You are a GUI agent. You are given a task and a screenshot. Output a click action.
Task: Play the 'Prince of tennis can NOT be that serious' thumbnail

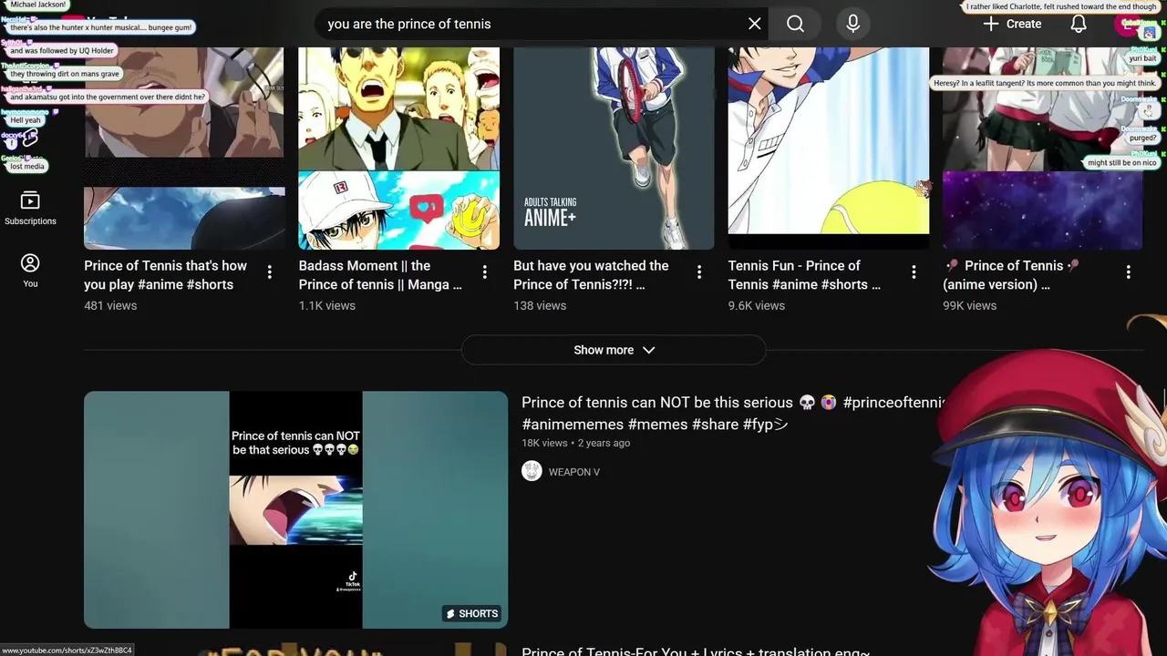coord(295,509)
